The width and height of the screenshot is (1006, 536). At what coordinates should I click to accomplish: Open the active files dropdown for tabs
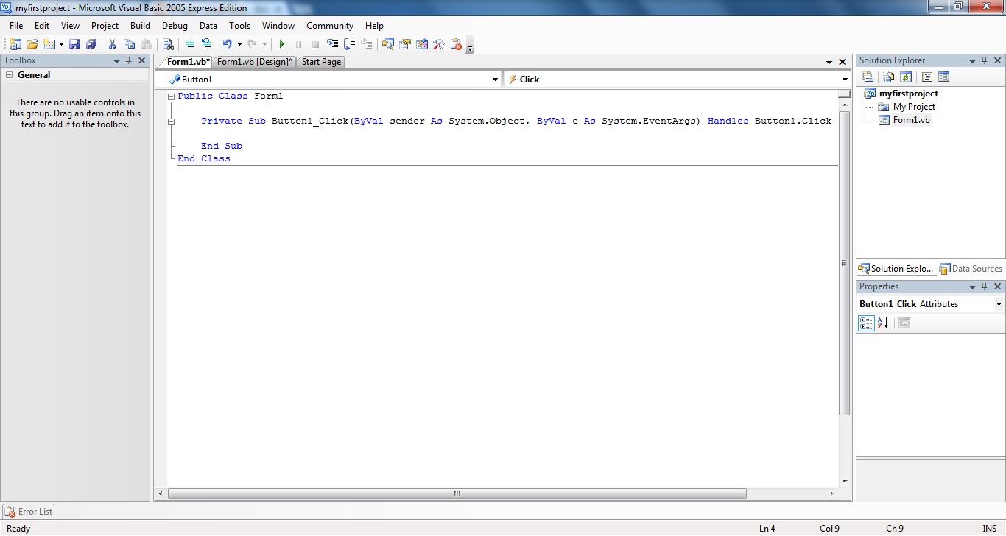(829, 62)
